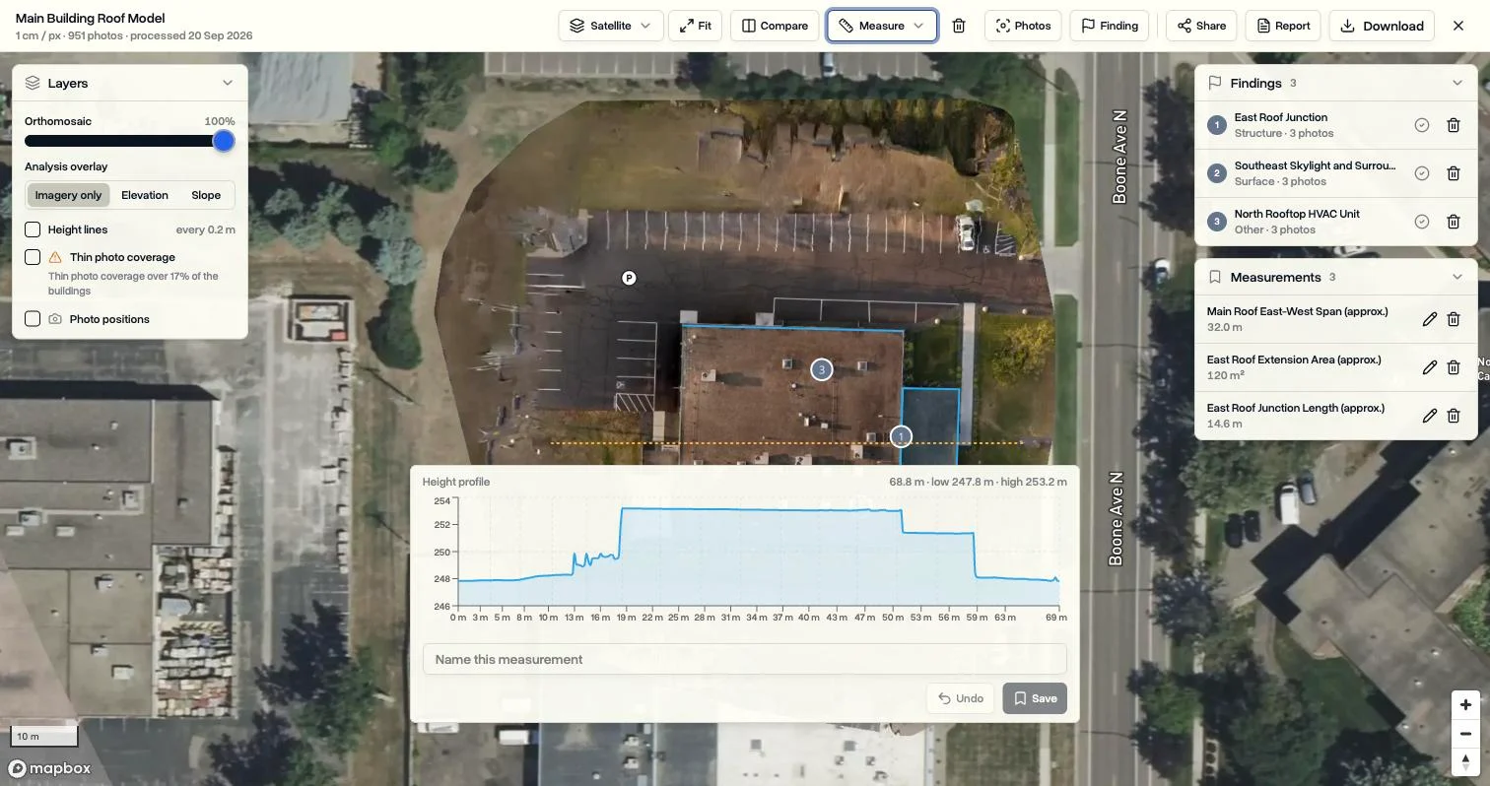Mark the North Rooftop HVAC Unit finding resolved
The height and width of the screenshot is (786, 1490).
click(x=1421, y=222)
